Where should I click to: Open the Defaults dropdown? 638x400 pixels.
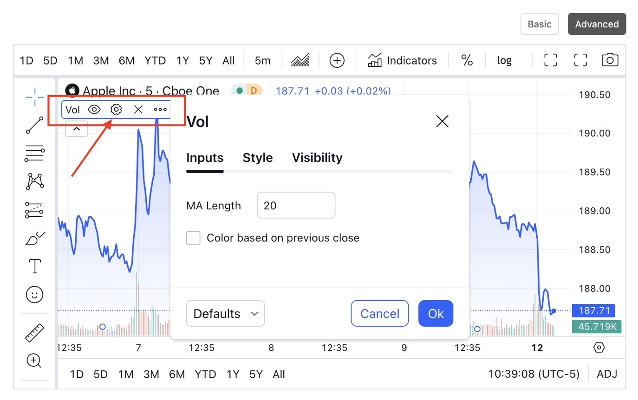pyautogui.click(x=225, y=313)
